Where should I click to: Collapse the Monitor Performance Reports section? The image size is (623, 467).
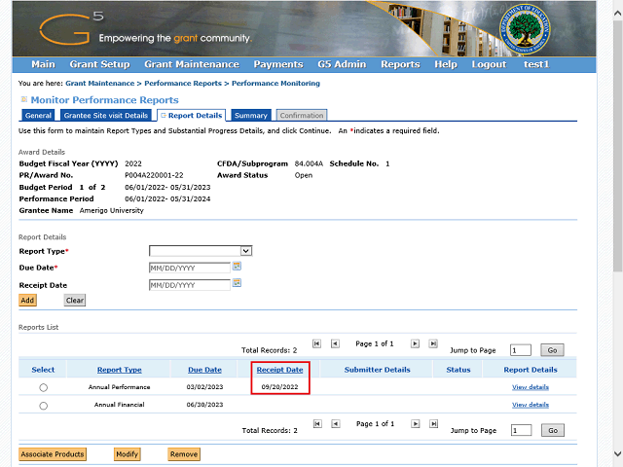23,100
